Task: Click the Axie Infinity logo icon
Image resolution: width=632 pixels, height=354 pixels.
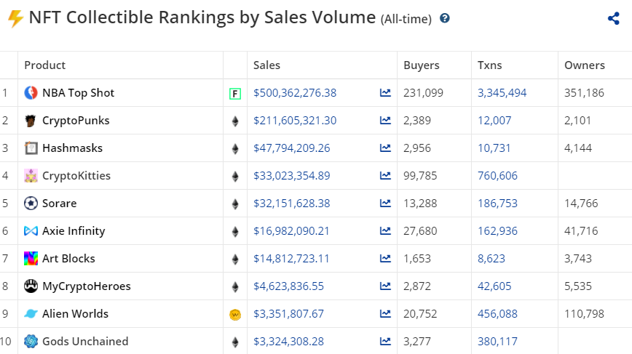Action: 31,231
